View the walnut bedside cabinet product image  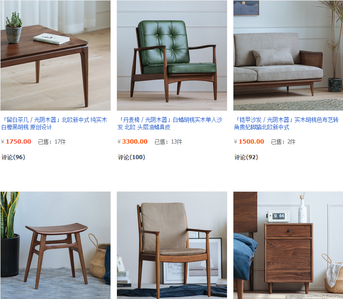point(288,245)
